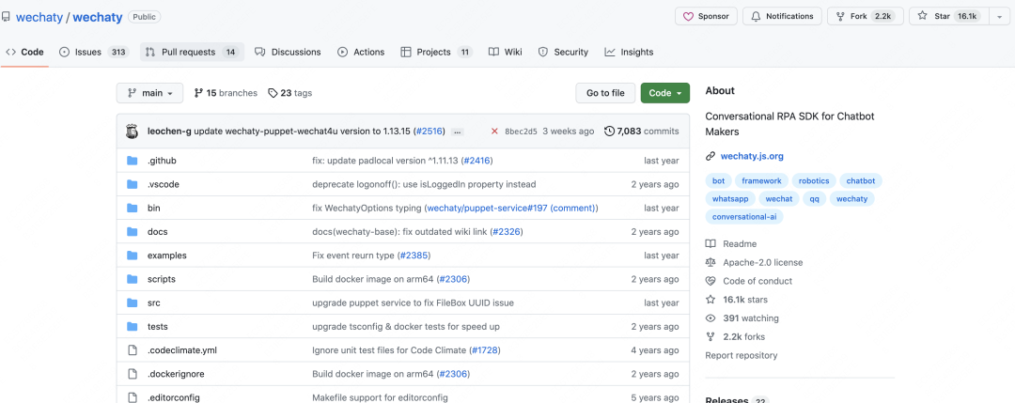Click the heart Sponsor button
This screenshot has height=403, width=1015.
pyautogui.click(x=705, y=16)
